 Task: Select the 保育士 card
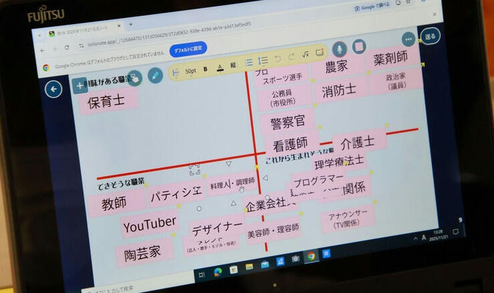(x=107, y=101)
